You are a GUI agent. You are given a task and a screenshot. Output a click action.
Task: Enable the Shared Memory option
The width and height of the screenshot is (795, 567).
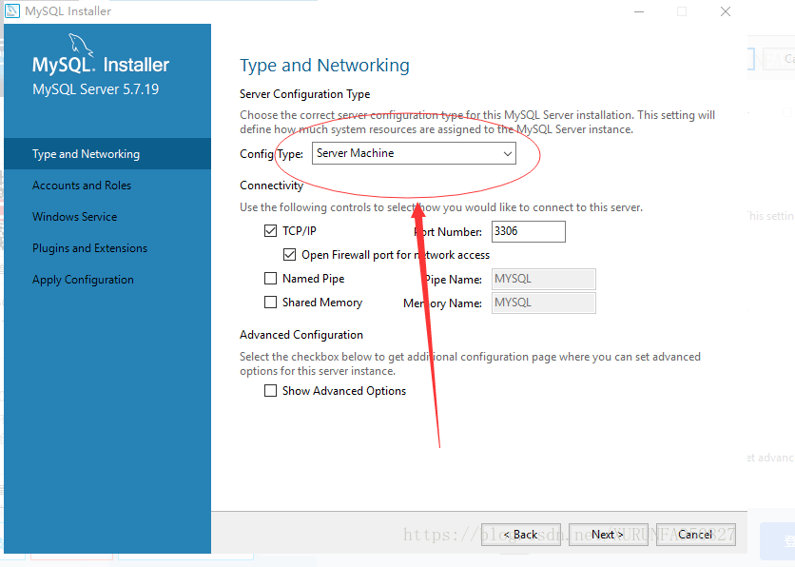click(x=271, y=303)
